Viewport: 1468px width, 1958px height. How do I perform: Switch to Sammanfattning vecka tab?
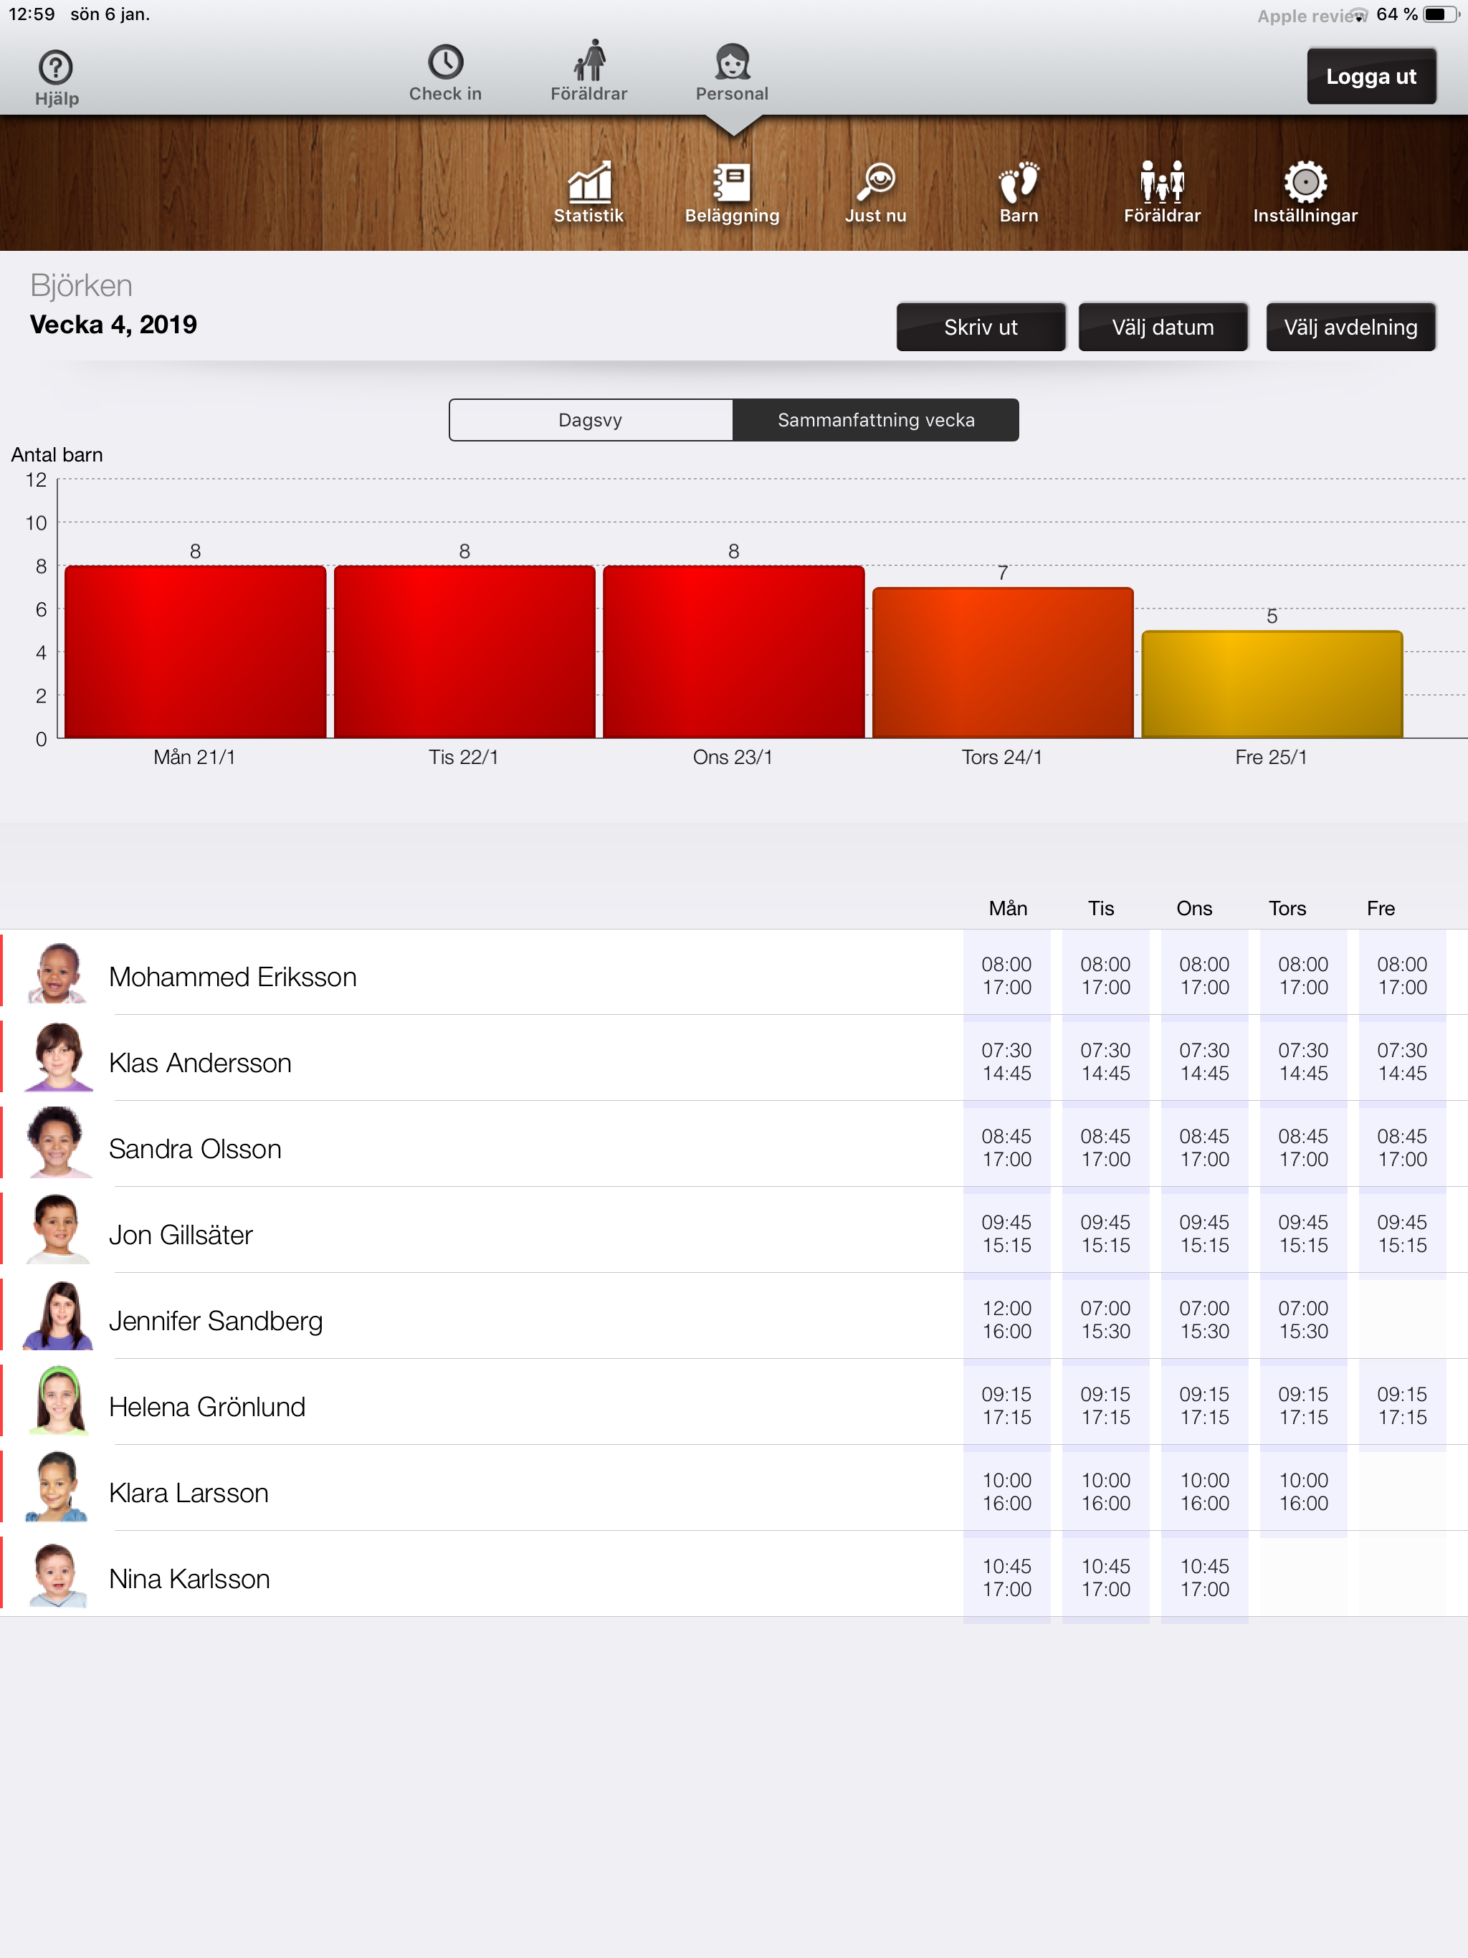pyautogui.click(x=876, y=419)
